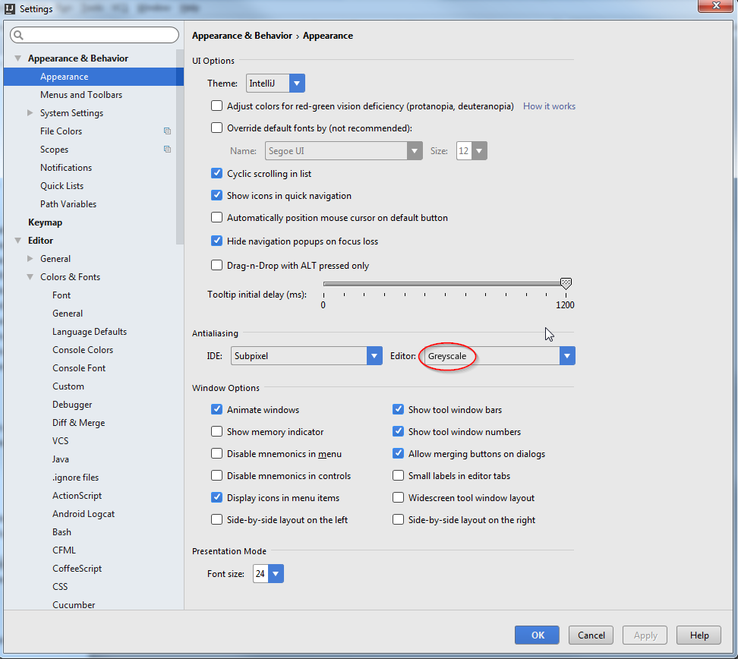
Task: Click the search magnifier icon in settings
Action: point(18,36)
